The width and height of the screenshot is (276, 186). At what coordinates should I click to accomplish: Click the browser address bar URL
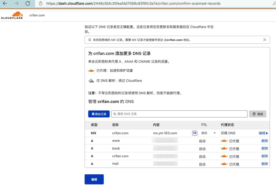133,3
